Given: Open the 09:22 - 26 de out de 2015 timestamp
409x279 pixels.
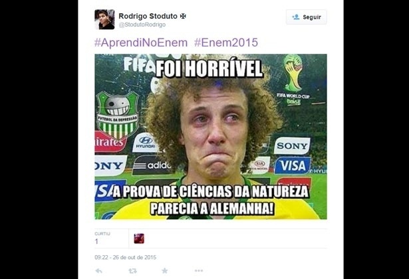Looking at the screenshot, I should tap(126, 257).
